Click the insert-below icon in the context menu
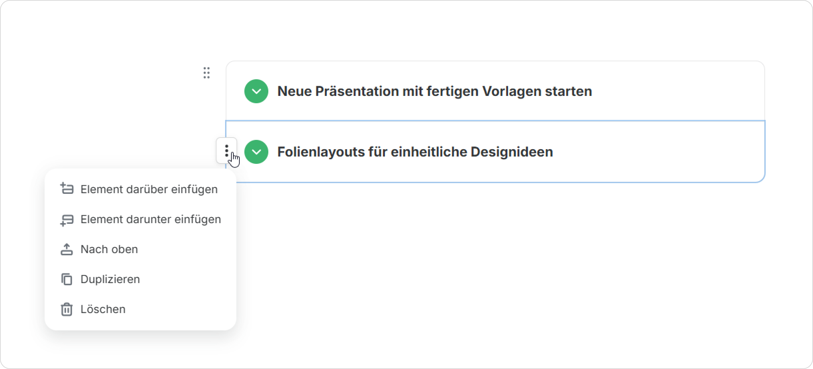The height and width of the screenshot is (369, 813). [x=67, y=219]
